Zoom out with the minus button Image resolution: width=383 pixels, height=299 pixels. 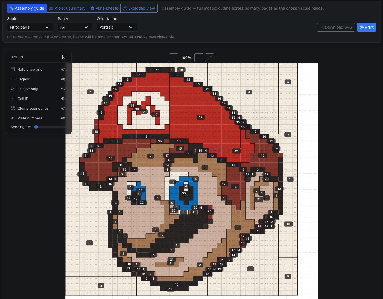174,58
